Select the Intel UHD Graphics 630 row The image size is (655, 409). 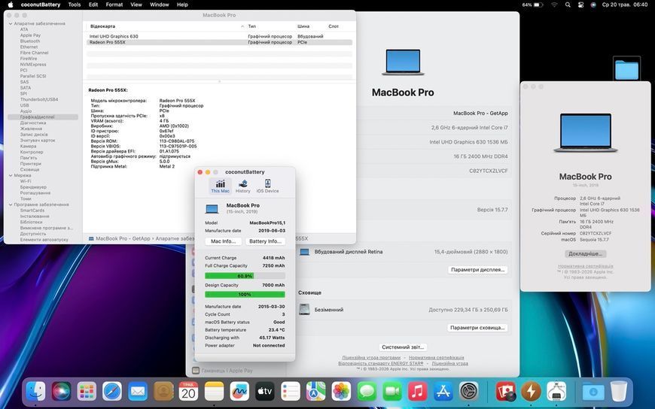(x=219, y=36)
